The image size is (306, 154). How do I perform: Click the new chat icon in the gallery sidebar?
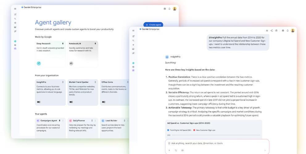(x=15, y=15)
